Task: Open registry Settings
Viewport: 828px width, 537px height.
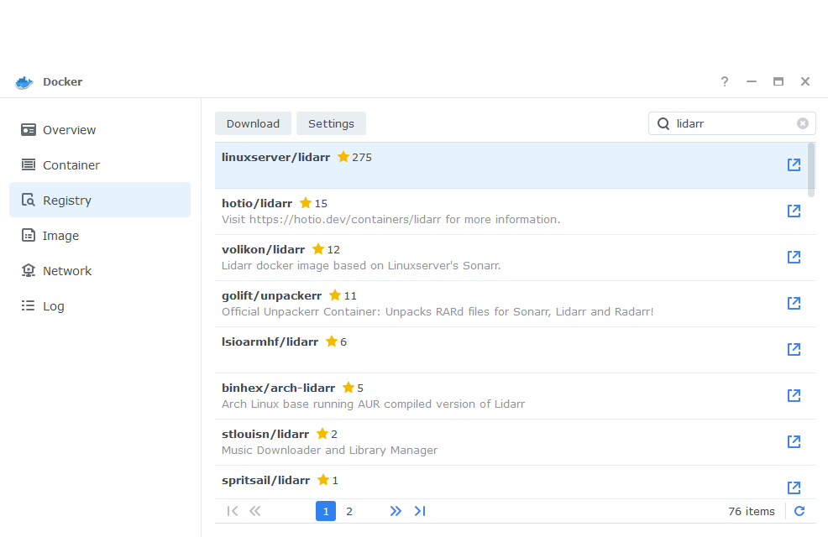Action: coord(331,123)
